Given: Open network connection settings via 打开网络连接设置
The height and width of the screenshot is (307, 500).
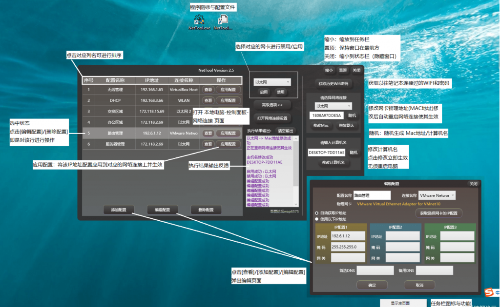Looking at the screenshot, I should (272, 118).
